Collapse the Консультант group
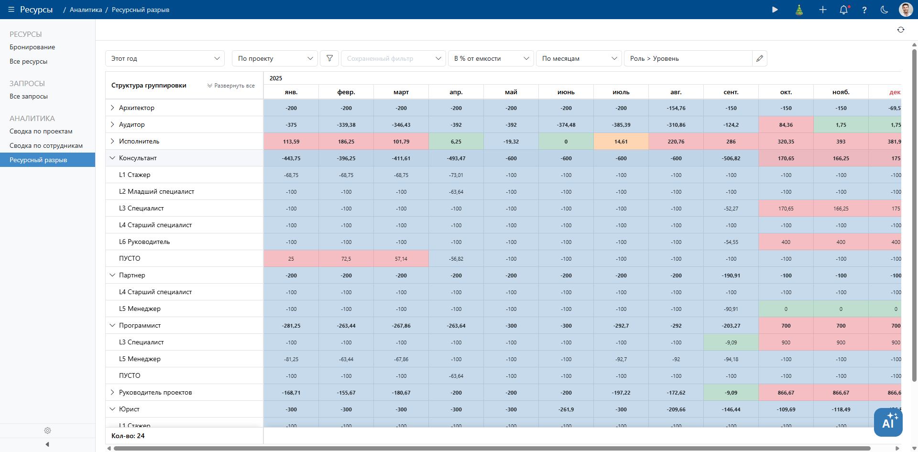Viewport: 918px width, 452px height. point(112,158)
